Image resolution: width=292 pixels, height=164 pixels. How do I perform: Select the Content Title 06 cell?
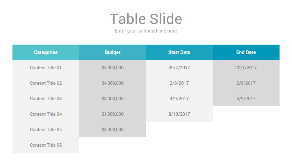(46, 145)
